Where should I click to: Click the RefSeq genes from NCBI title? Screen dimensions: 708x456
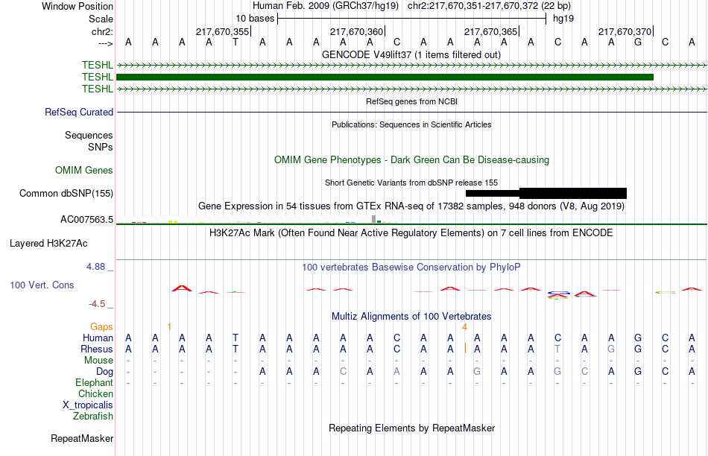411,101
